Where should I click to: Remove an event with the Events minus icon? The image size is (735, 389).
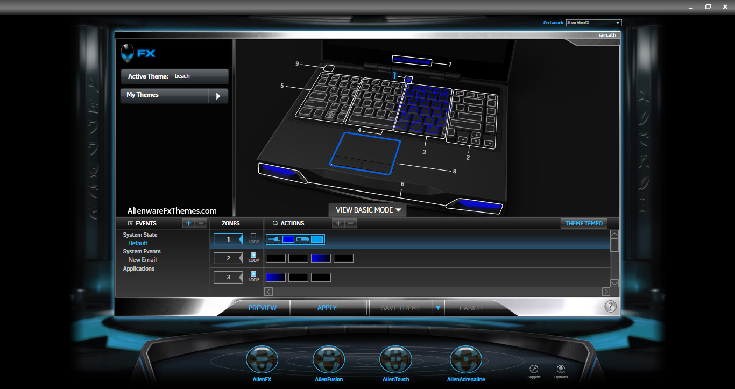coord(201,223)
